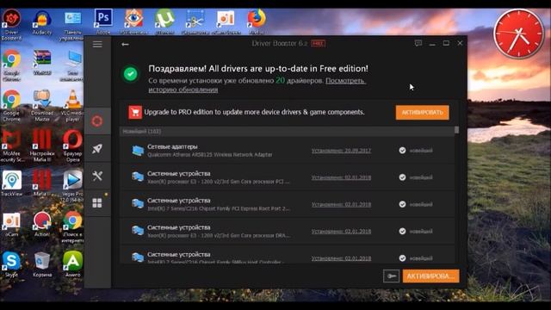
Task: Open the computer-monitor desktop icon
Action: [72, 65]
